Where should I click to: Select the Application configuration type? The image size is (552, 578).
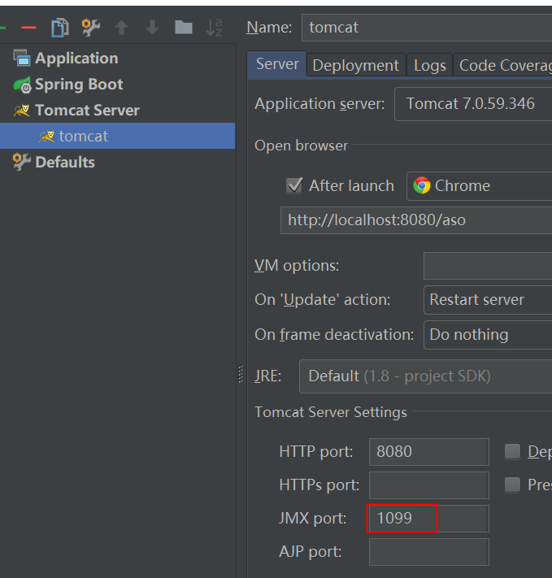(x=76, y=59)
